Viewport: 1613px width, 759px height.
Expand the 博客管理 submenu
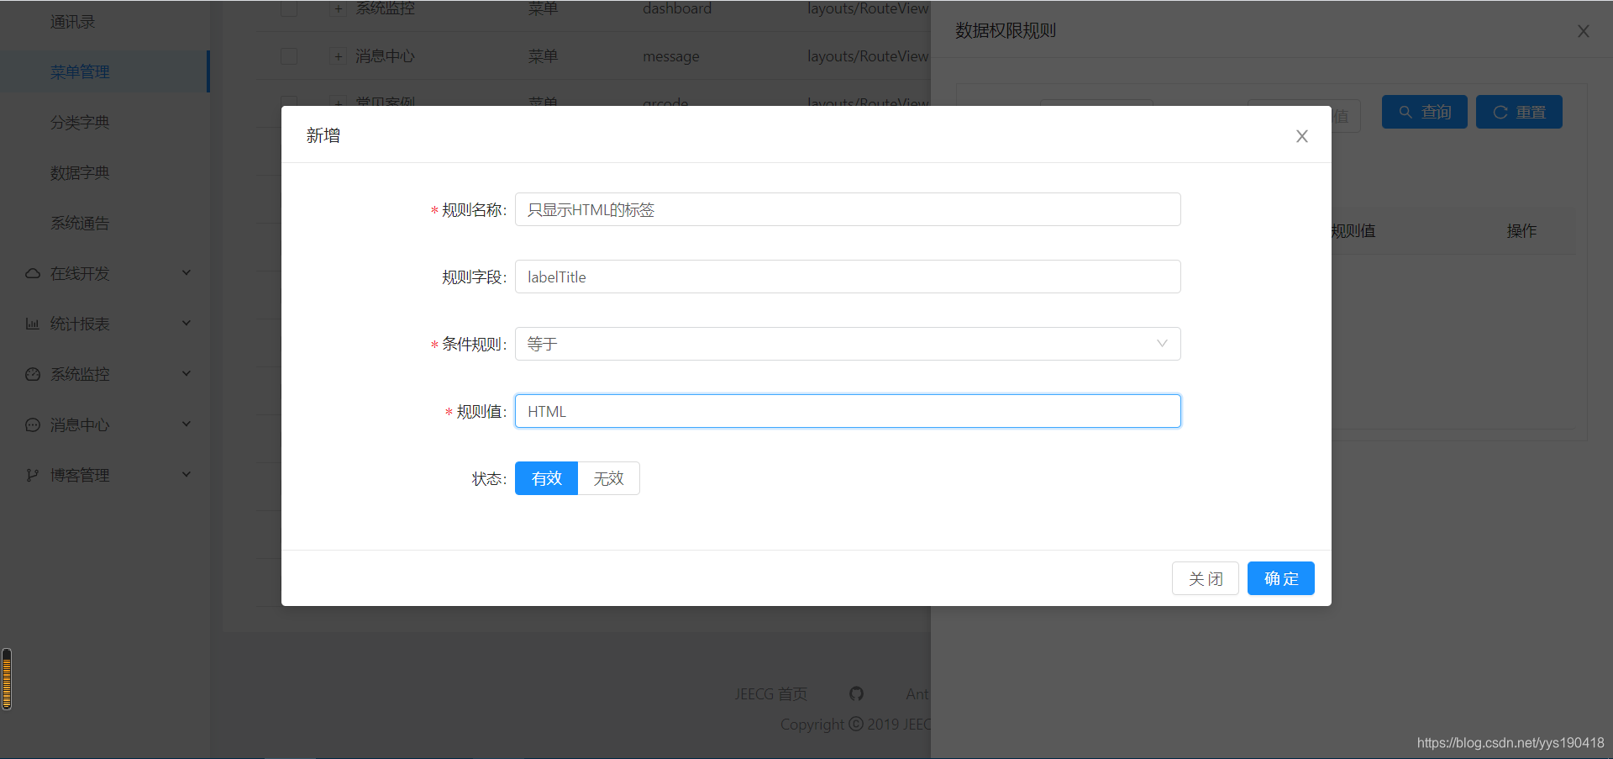(x=104, y=475)
